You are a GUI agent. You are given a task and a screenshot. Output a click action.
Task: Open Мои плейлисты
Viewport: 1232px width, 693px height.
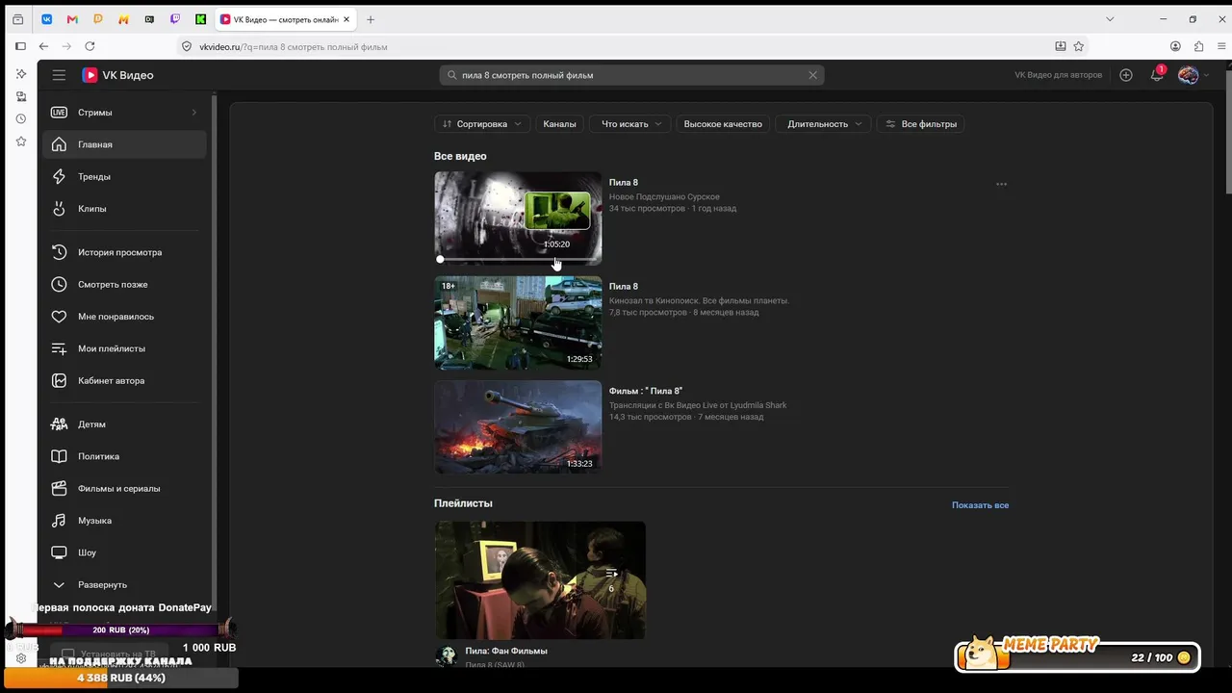(124, 348)
